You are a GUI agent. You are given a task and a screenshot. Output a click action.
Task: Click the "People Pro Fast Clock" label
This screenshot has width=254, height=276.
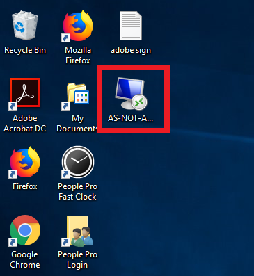point(77,191)
